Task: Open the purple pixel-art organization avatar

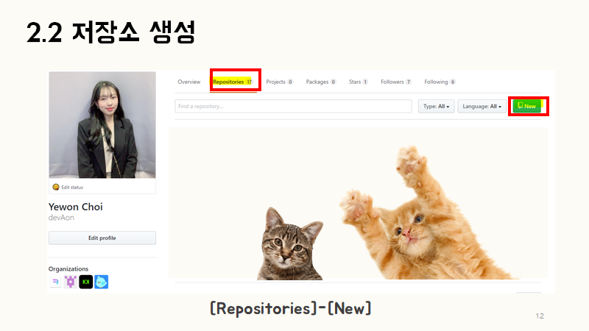Action: (x=71, y=282)
